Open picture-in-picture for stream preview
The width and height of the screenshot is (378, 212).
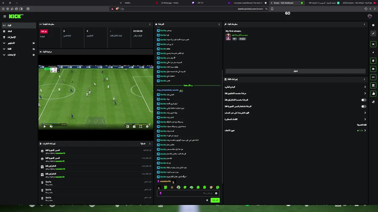pos(128,126)
